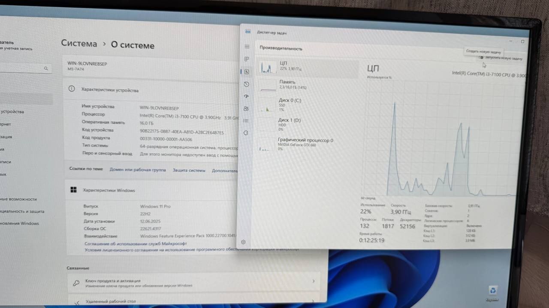Maximize the Task Manager window
The width and height of the screenshot is (549, 308).
(522, 41)
